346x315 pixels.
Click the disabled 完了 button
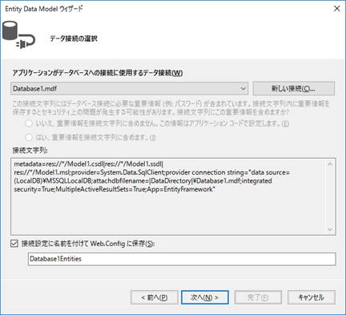pos(258,297)
